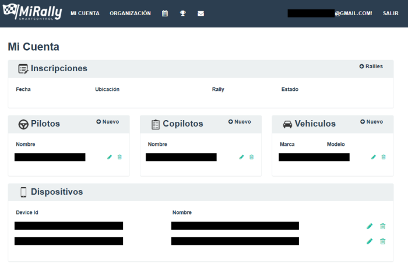Click the trophy icon in navbar

(183, 13)
